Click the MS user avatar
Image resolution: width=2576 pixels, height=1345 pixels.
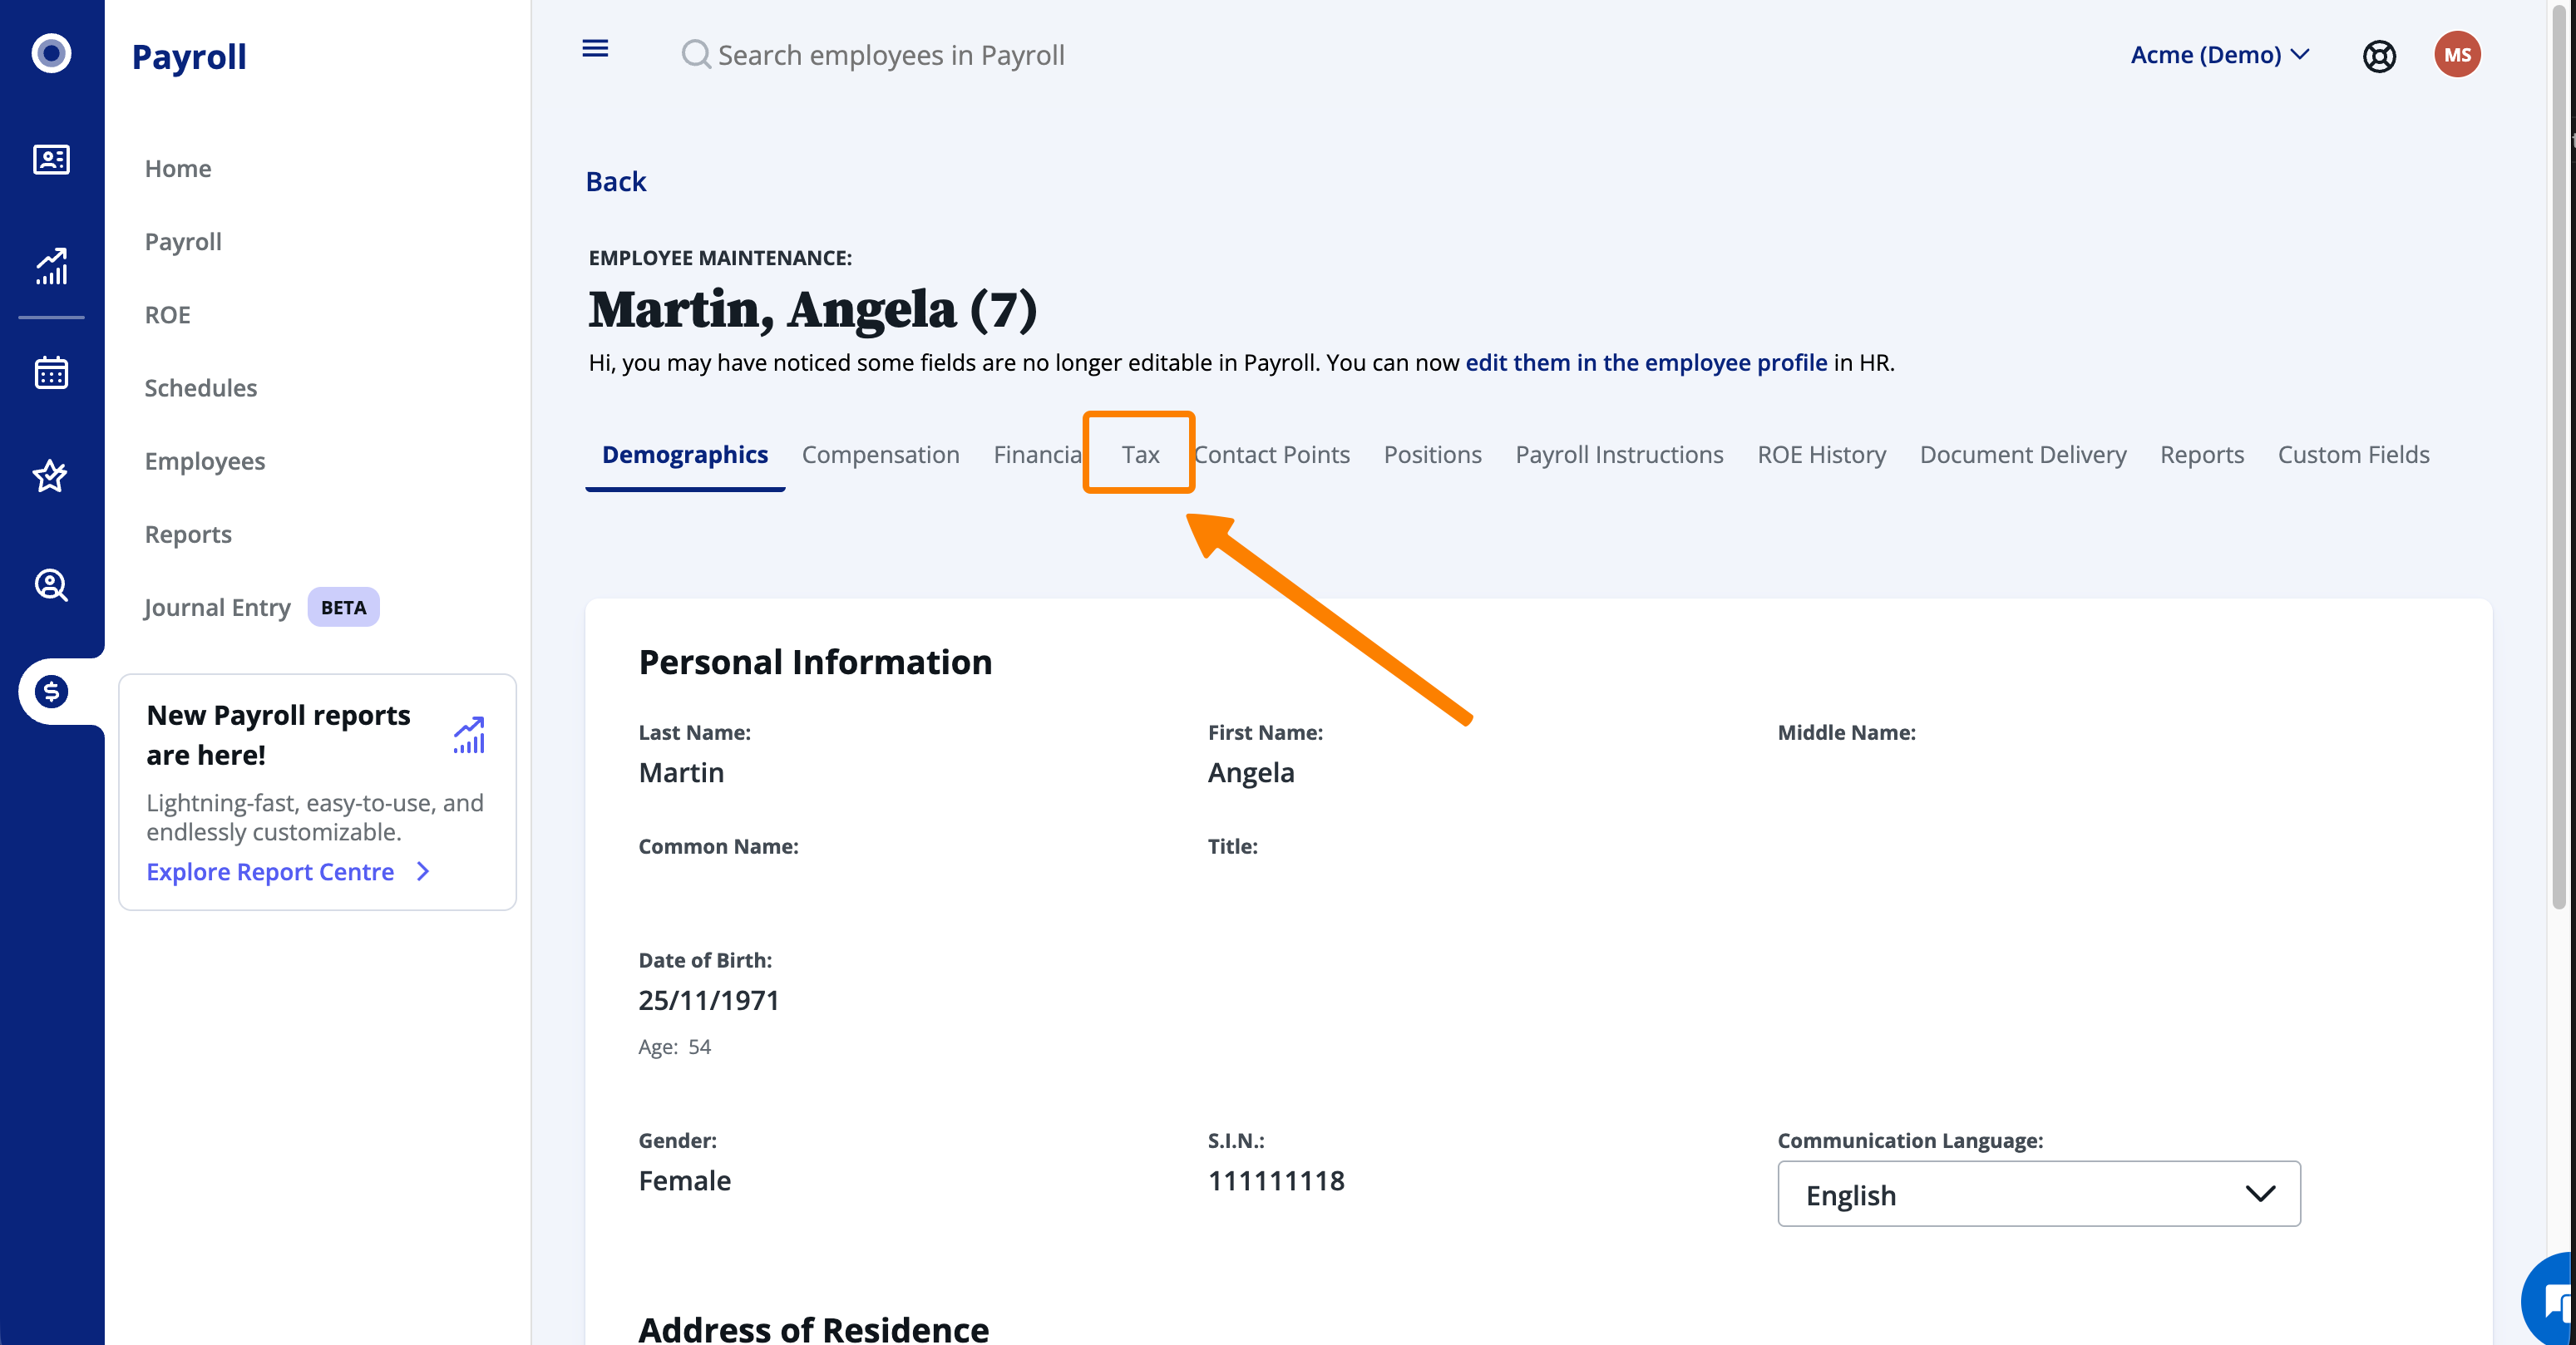click(x=2456, y=55)
